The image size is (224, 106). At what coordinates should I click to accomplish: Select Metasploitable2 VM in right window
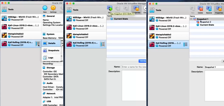(168, 36)
